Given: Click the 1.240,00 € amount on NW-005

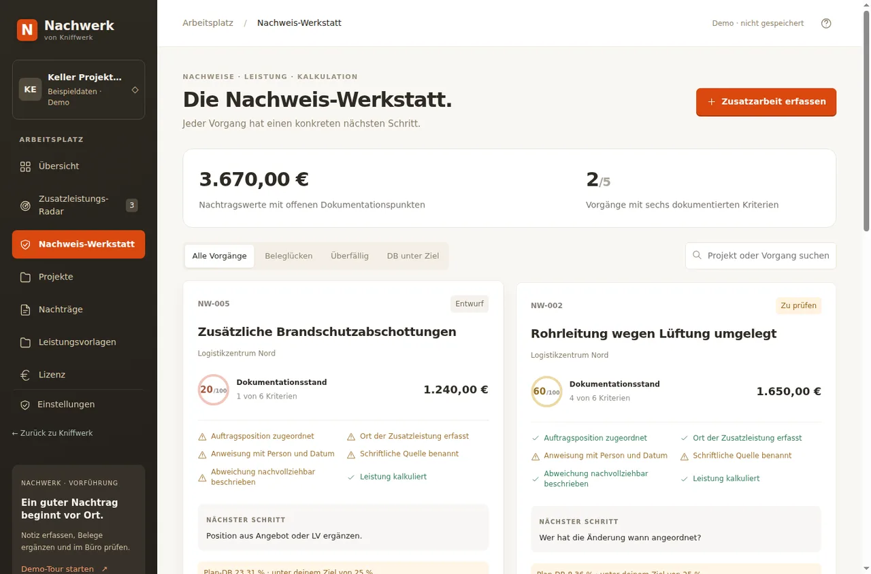Looking at the screenshot, I should pos(456,390).
